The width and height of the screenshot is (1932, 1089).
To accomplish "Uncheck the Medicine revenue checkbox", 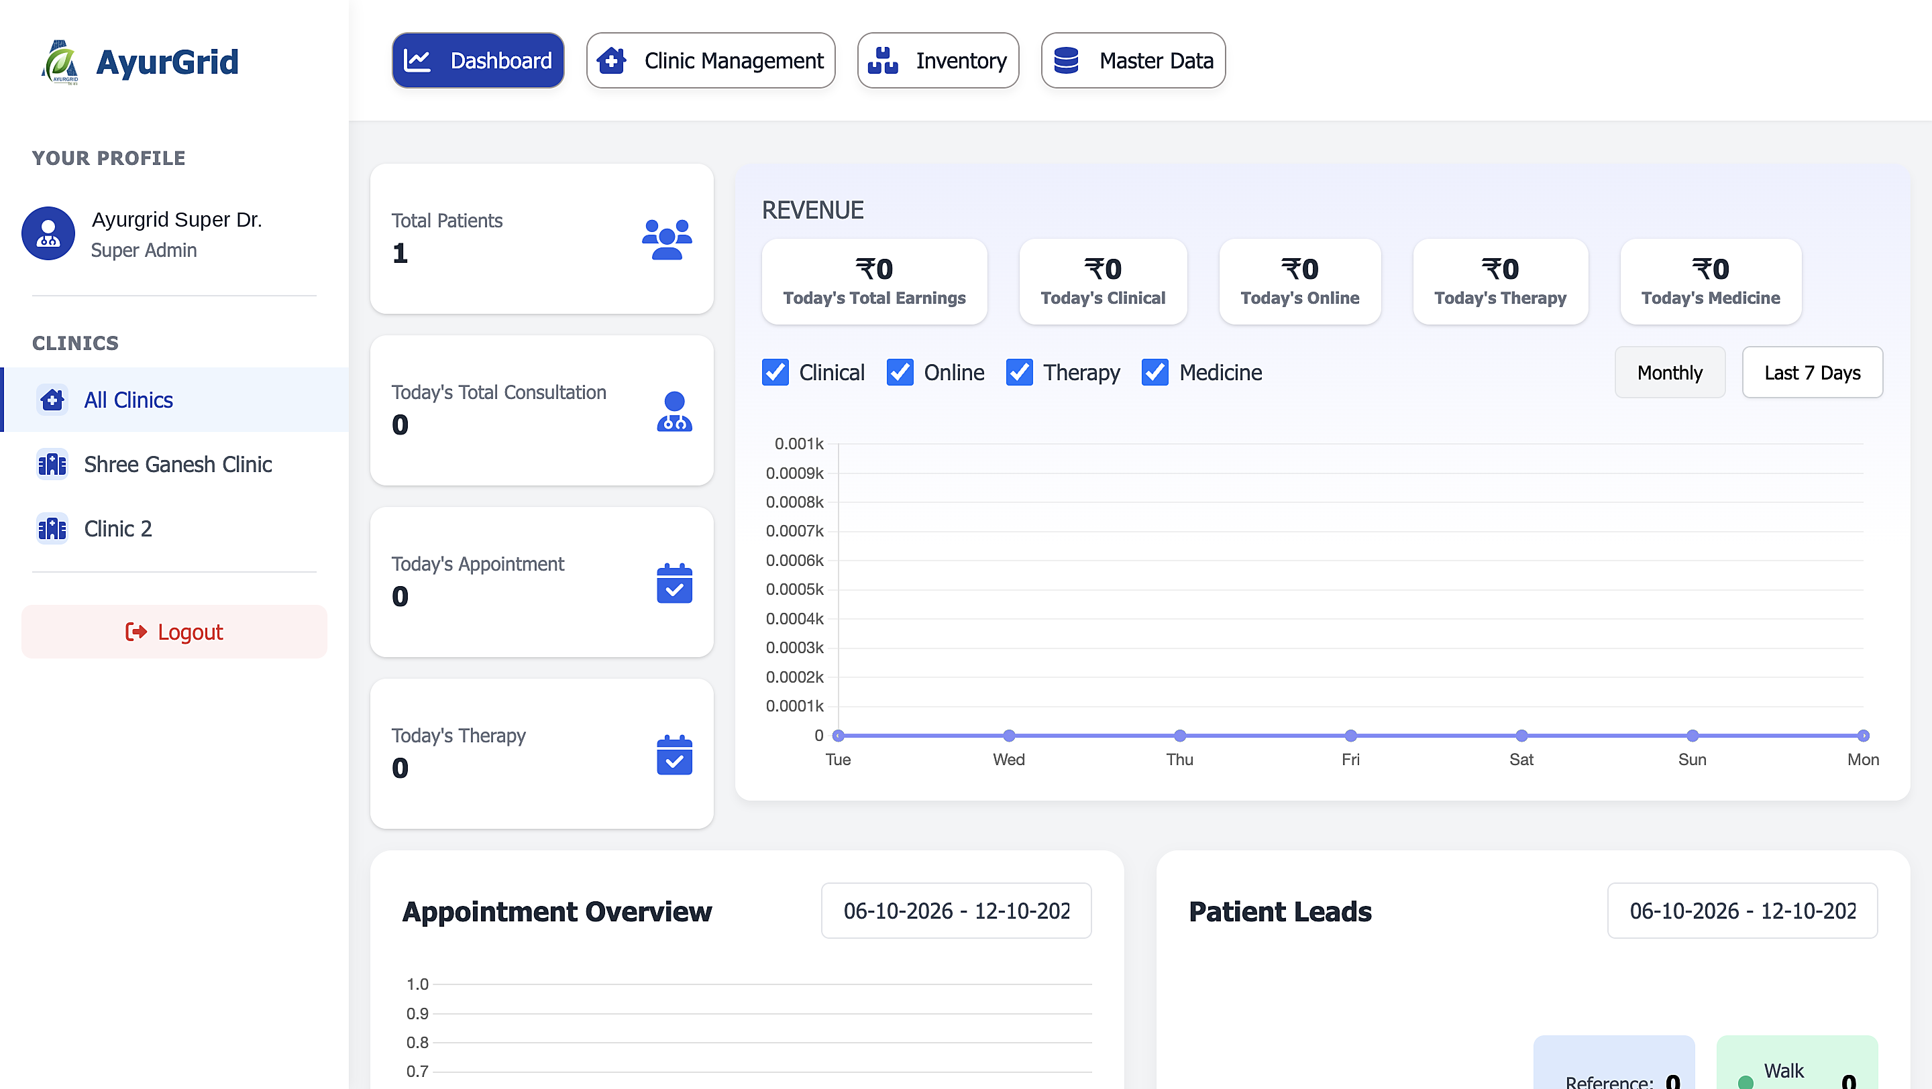I will [1155, 371].
